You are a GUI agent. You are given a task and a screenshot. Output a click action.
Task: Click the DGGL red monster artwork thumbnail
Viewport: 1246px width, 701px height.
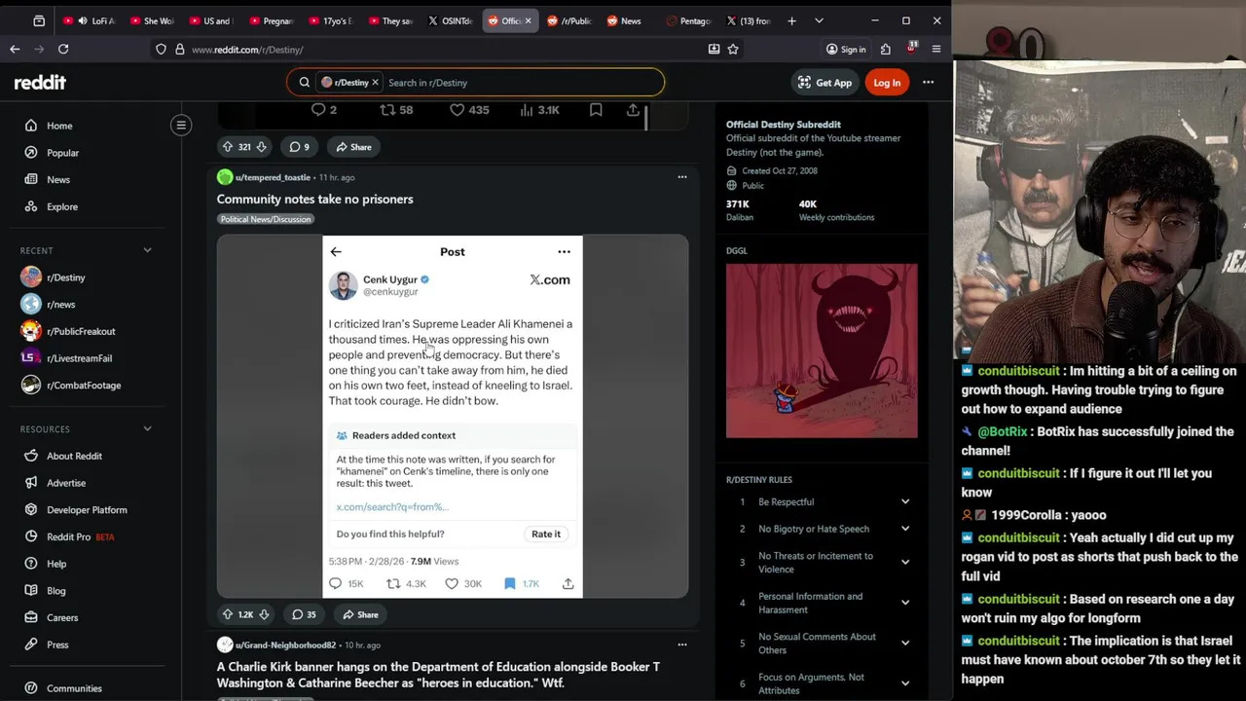click(x=822, y=350)
